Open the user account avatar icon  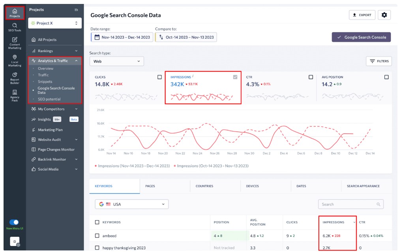[15, 241]
